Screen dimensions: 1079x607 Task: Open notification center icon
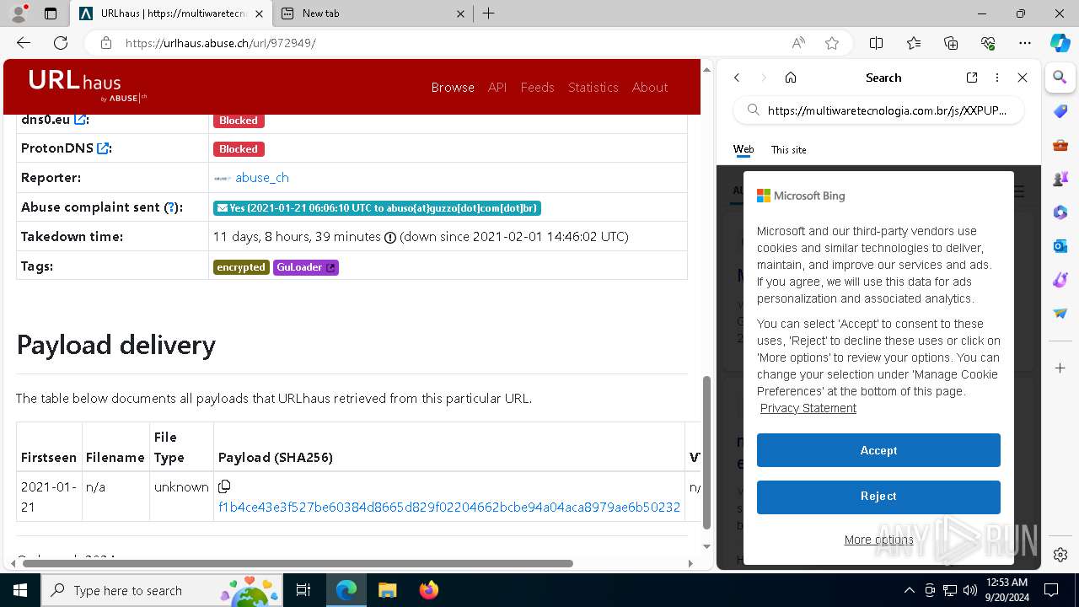[1051, 590]
